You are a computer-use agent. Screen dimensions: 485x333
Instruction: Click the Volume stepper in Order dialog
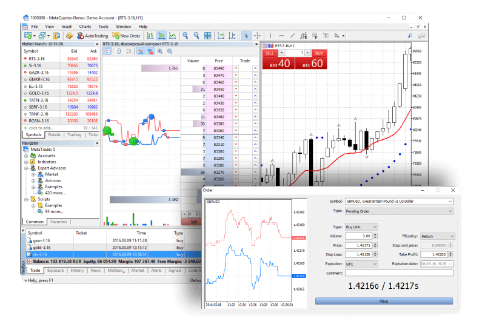pyautogui.click(x=375, y=236)
